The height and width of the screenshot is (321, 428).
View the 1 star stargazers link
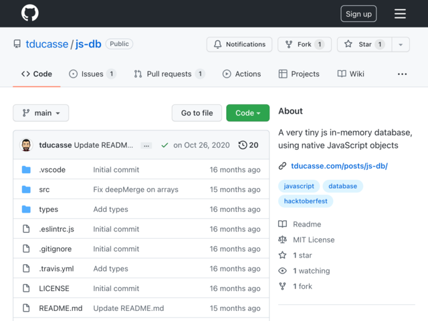coord(302,255)
